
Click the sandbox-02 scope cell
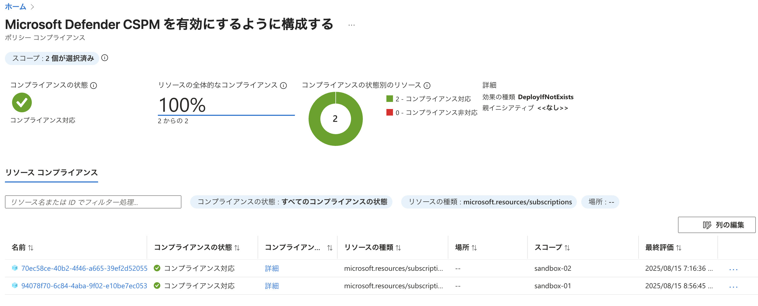click(553, 268)
